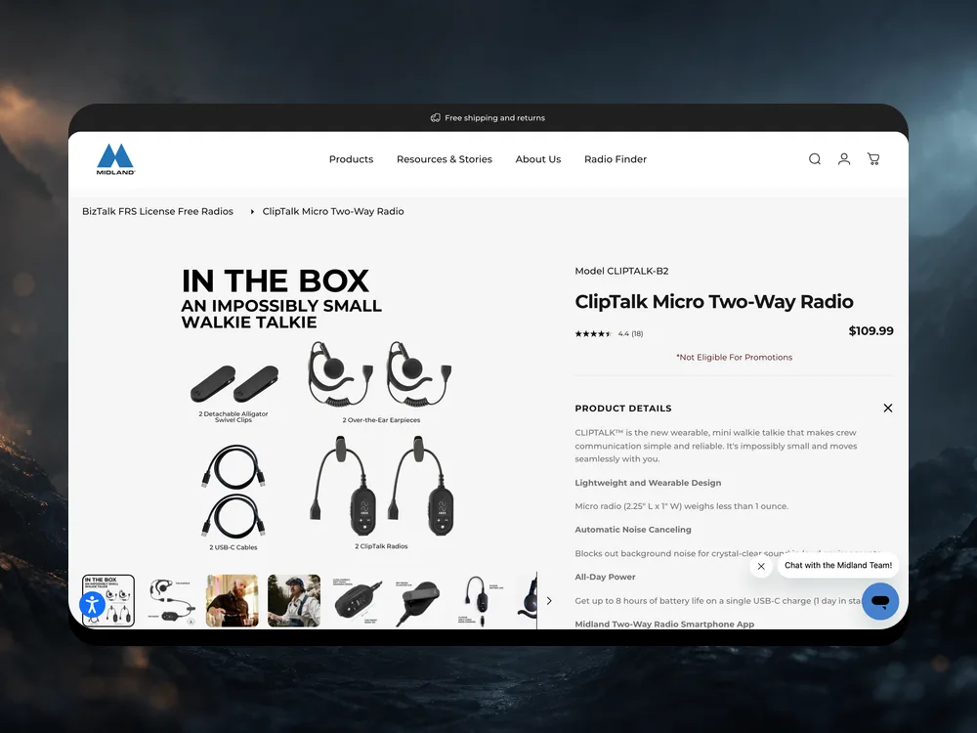Screen dimensions: 977x733
Task: Open the search magnifier icon
Action: (x=815, y=159)
